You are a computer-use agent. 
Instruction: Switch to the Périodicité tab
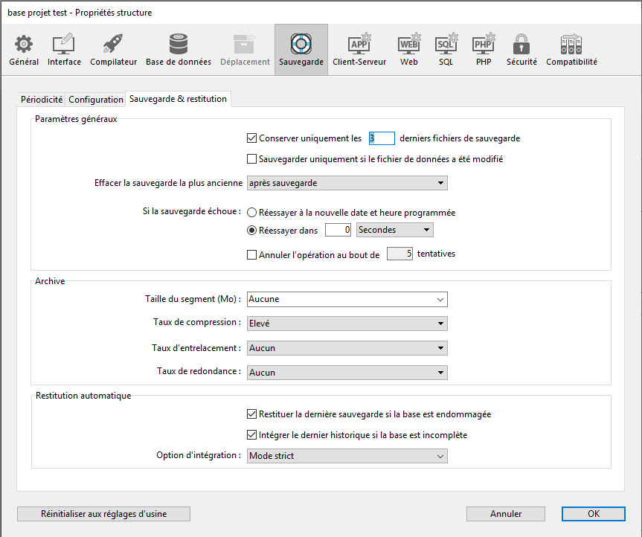click(x=42, y=100)
